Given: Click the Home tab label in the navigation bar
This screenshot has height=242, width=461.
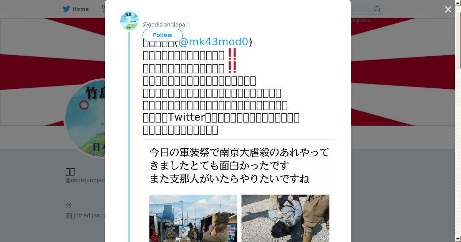Looking at the screenshot, I should click(81, 9).
